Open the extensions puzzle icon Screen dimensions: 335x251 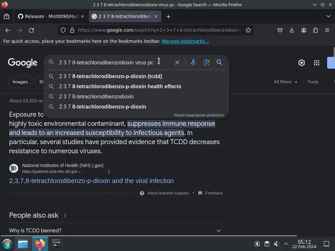(315, 30)
